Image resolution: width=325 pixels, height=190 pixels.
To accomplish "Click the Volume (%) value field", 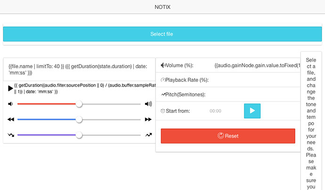I will (x=257, y=65).
